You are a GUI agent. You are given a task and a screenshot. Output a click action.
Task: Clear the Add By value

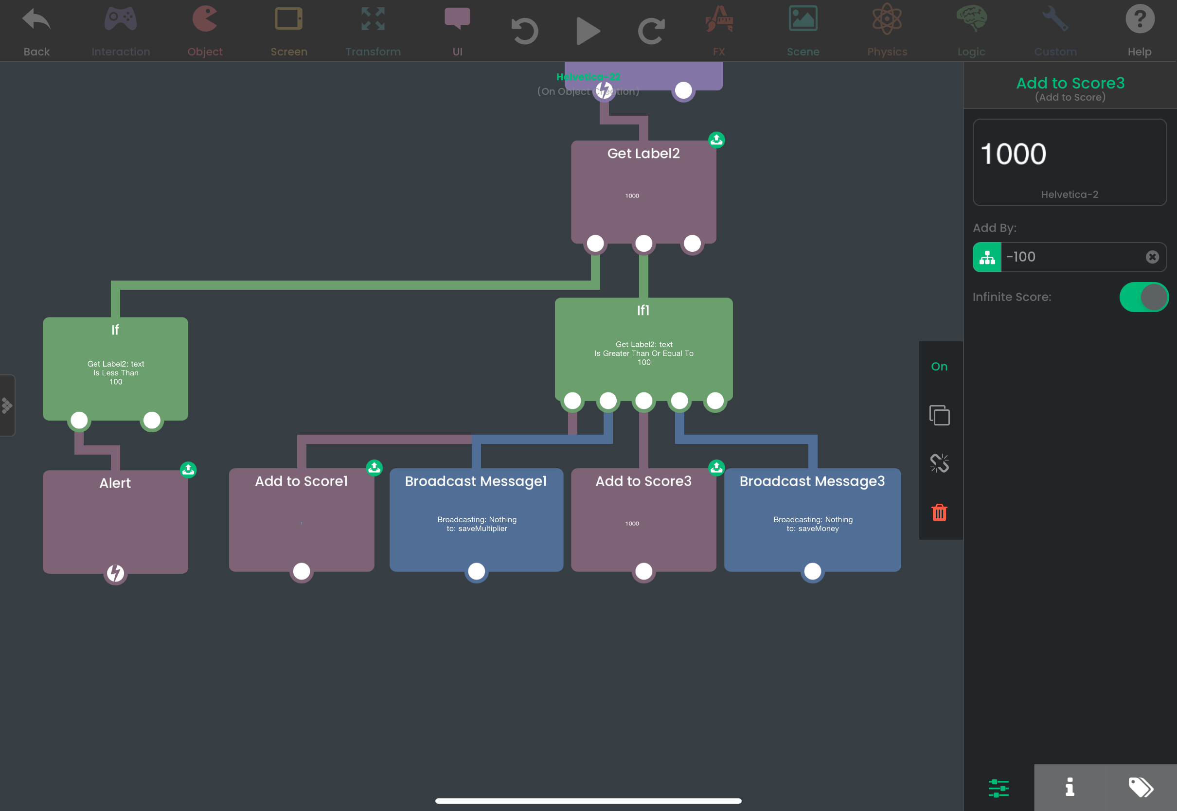pyautogui.click(x=1152, y=257)
